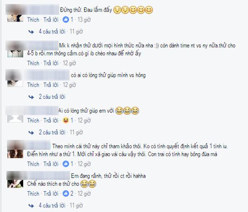Toggle 'Thích' on the 'Mk k nhận thử' comment
Image resolution: width=248 pixels, height=212 pixels.
(33, 63)
